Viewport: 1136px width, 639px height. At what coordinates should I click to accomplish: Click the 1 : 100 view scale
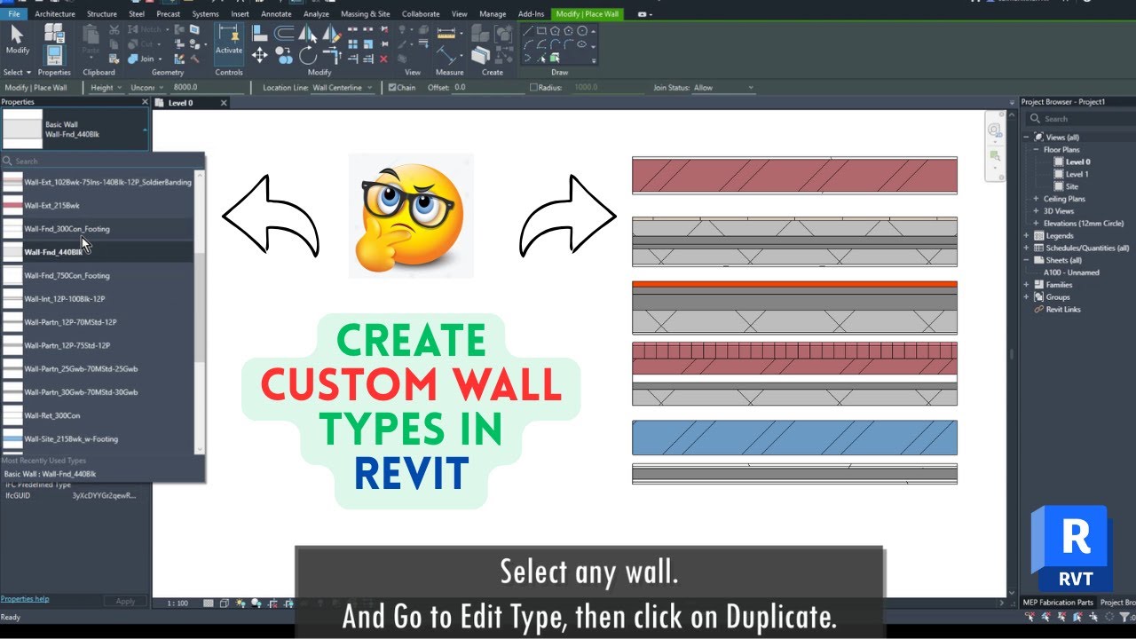click(177, 603)
